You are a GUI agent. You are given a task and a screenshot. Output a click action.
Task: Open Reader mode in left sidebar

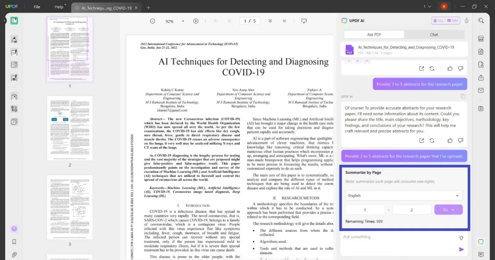pos(14,21)
